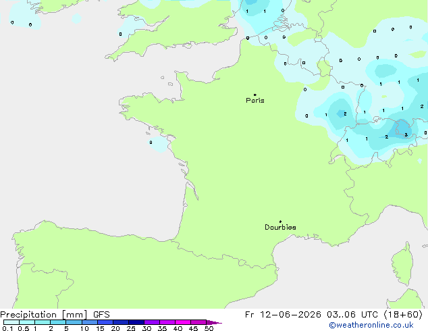Screen dimensions: 428x331
Task: Select the 30–35 mm purple swatch
Action: point(152,322)
